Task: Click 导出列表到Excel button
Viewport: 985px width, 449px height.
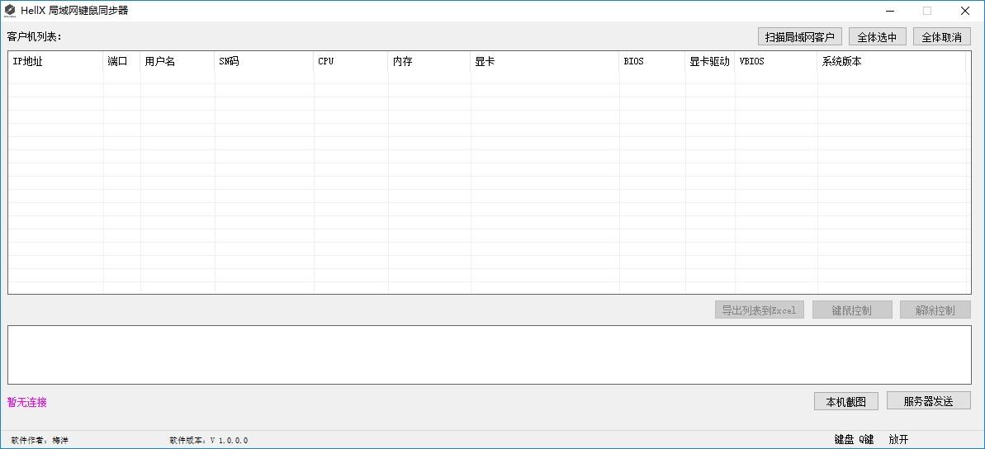Action: click(760, 310)
